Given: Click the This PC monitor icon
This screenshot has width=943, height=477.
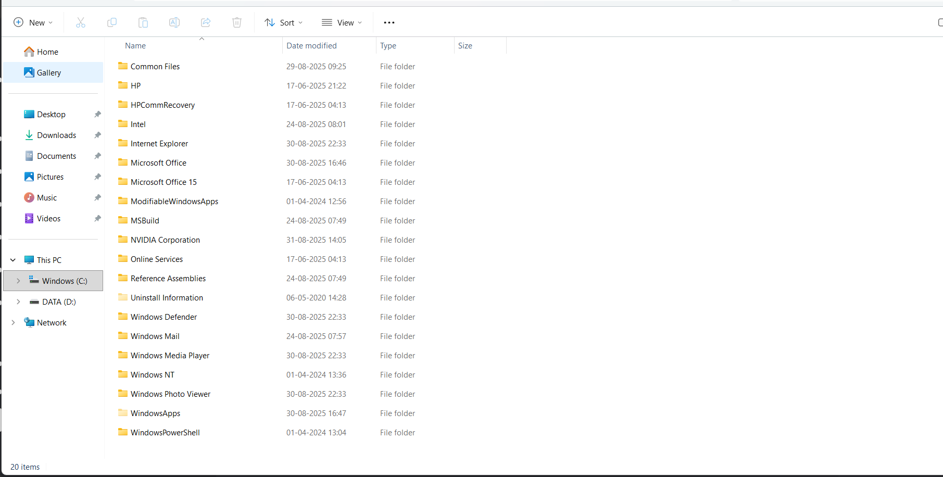Looking at the screenshot, I should pos(29,260).
